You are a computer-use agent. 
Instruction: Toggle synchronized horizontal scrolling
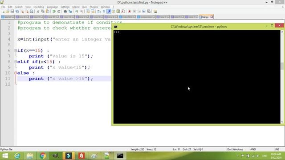(x=93, y=12)
